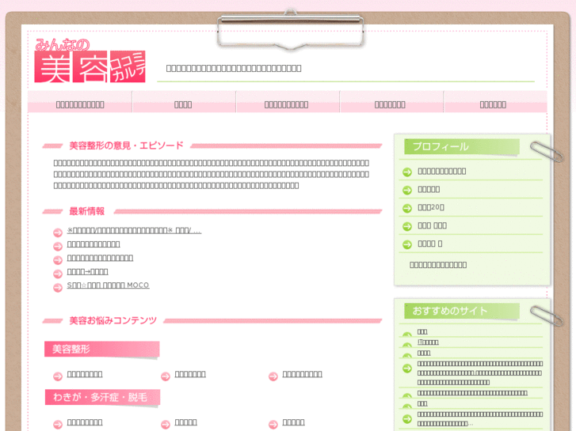Image resolution: width=576 pixels, height=431 pixels.
Task: Open the 最新情報 link ending in MOCO
Action: coord(108,285)
